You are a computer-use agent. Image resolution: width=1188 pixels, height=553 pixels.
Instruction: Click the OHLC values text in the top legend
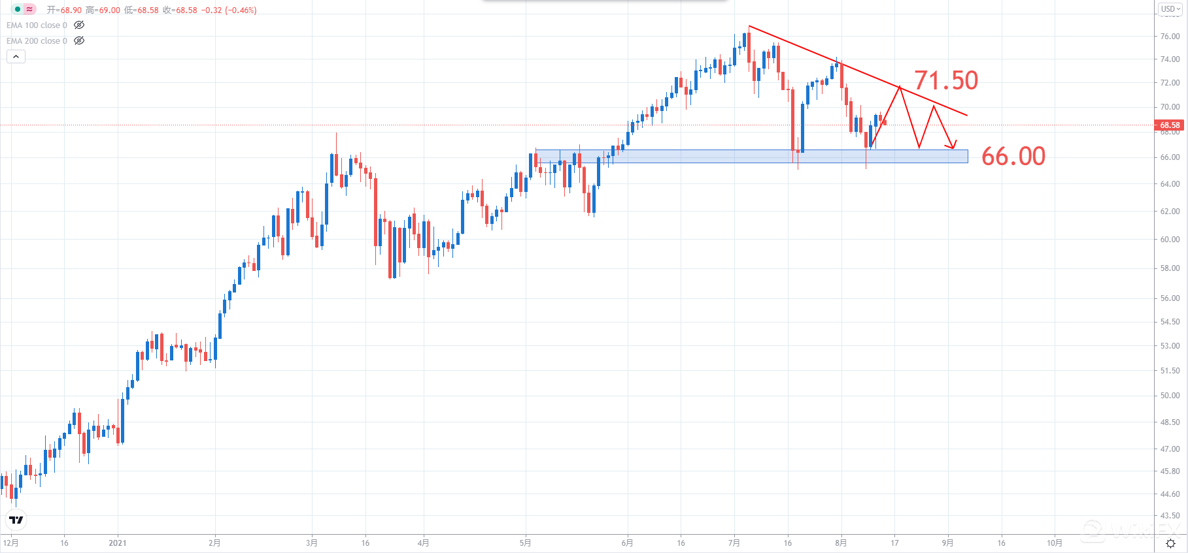150,10
